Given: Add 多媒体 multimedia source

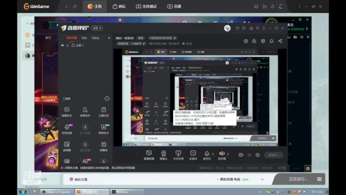Looking at the screenshot, I should pos(193,155).
